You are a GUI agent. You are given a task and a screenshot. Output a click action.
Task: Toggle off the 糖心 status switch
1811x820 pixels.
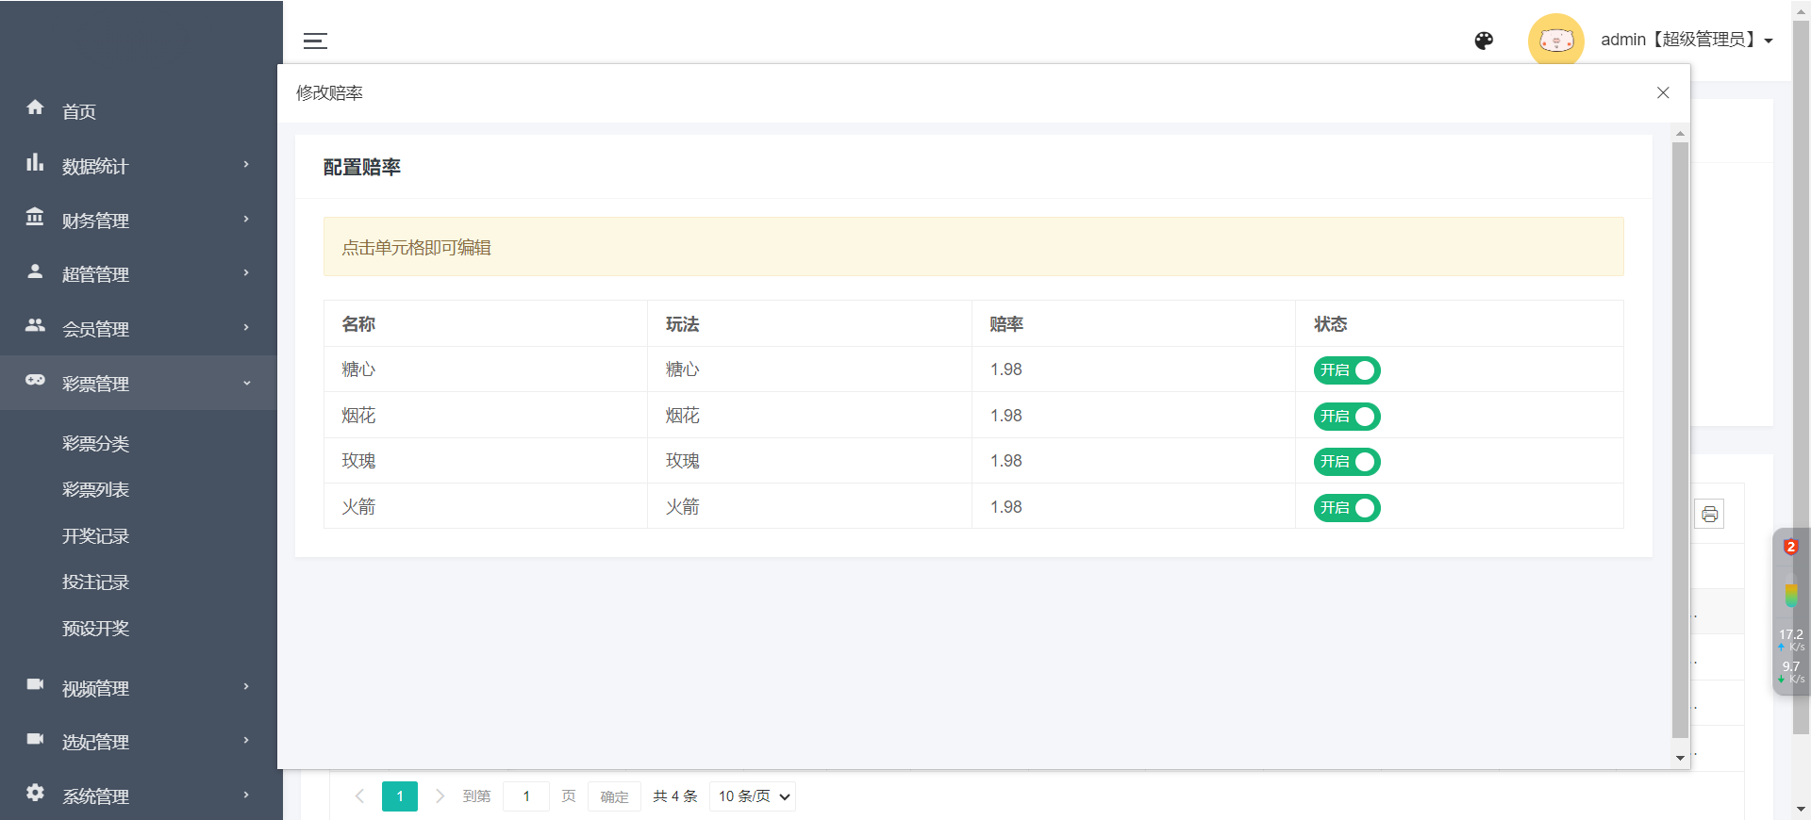pos(1347,370)
